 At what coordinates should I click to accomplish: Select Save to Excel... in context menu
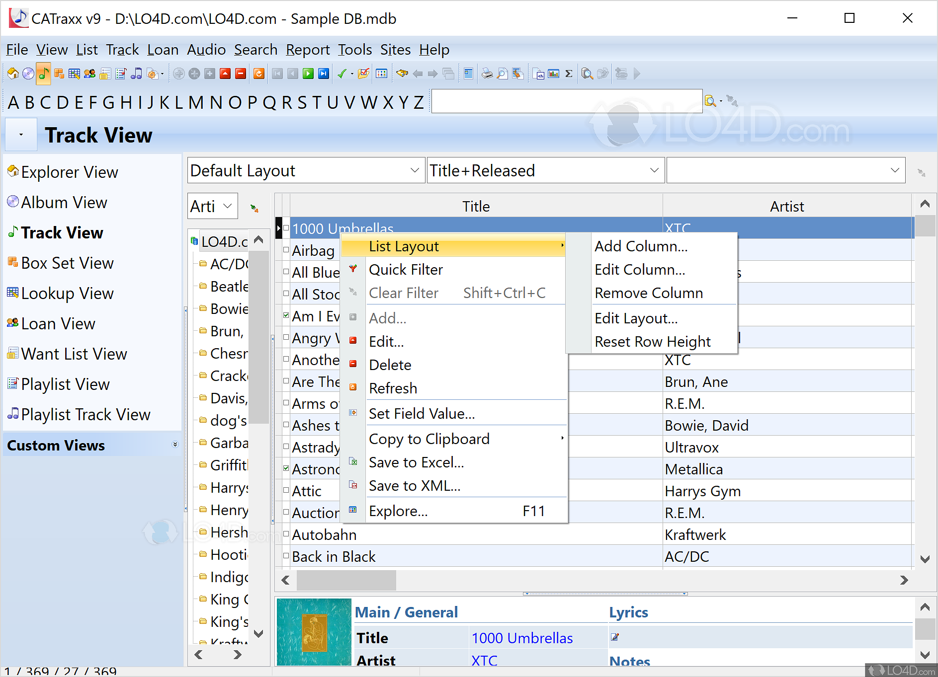click(416, 462)
